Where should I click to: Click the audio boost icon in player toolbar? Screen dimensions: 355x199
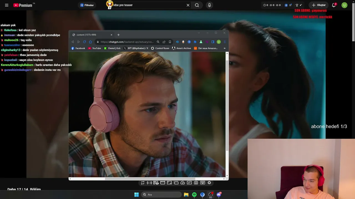coord(149,183)
